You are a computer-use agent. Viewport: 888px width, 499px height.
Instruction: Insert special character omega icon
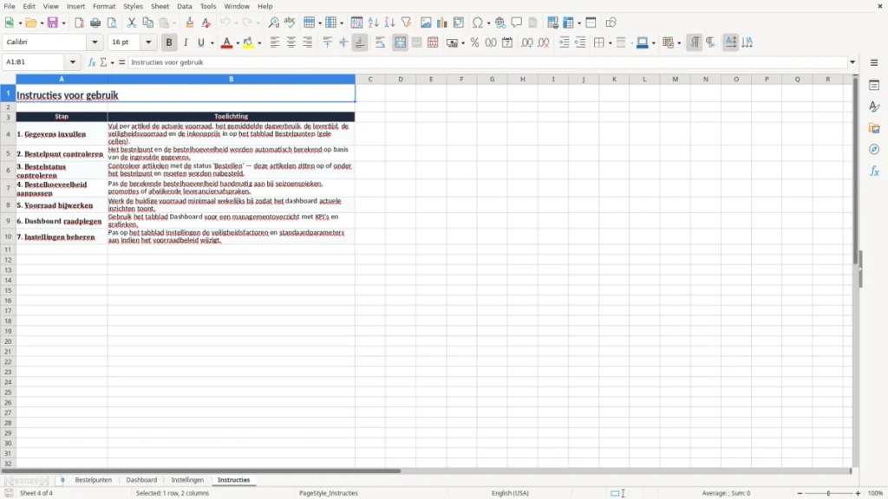[478, 23]
